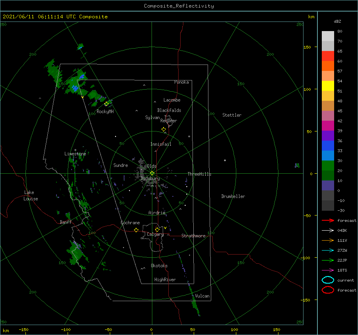The image size is (358, 335).
Task: Click the 42 dBZ magenta color swatch
Action: 328,125
